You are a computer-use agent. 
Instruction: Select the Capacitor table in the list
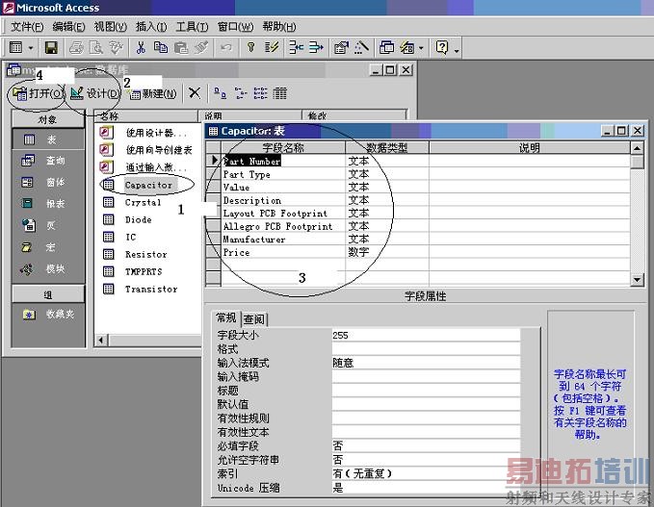click(148, 185)
